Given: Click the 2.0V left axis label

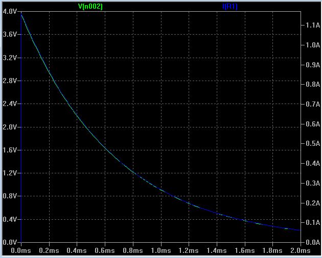Looking at the screenshot, I should pos(10,127).
